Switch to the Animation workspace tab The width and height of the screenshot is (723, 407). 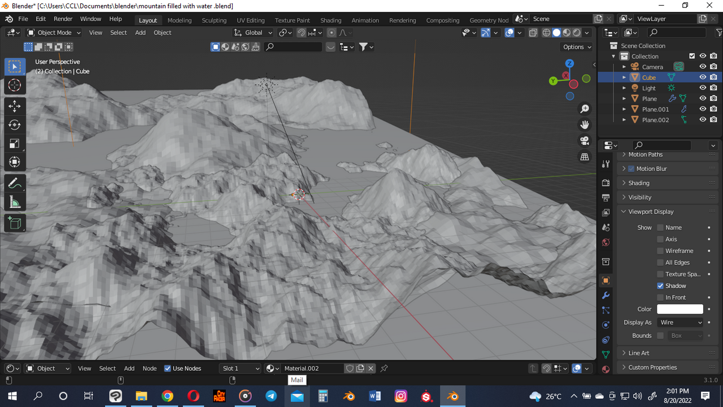point(365,20)
